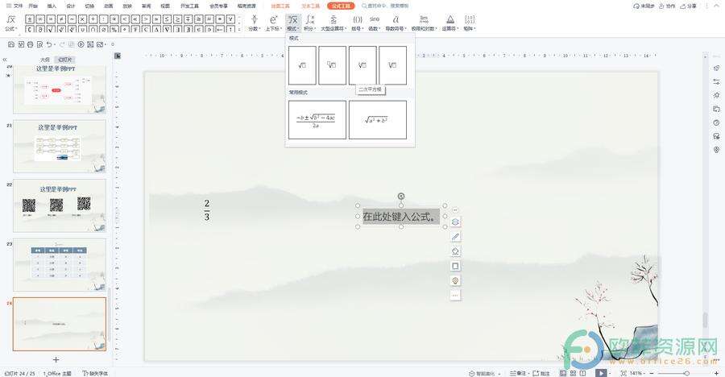Open the Accent (导数符号) dropdown
Screen dimensions: 725x377
396,23
